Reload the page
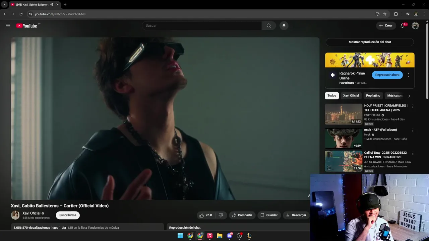The height and width of the screenshot is (241, 429). (x=21, y=14)
